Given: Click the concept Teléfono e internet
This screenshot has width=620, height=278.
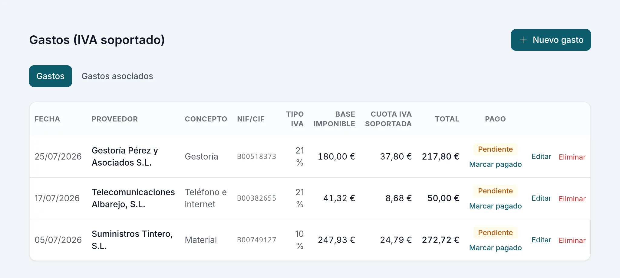Looking at the screenshot, I should point(206,198).
